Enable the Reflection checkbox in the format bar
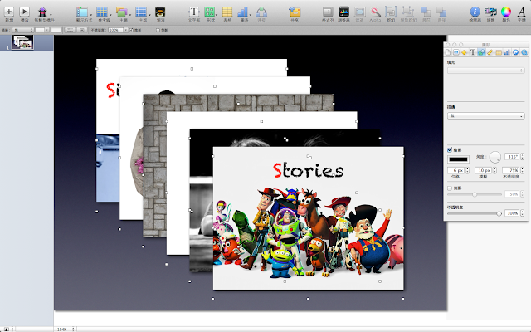 [x=158, y=30]
